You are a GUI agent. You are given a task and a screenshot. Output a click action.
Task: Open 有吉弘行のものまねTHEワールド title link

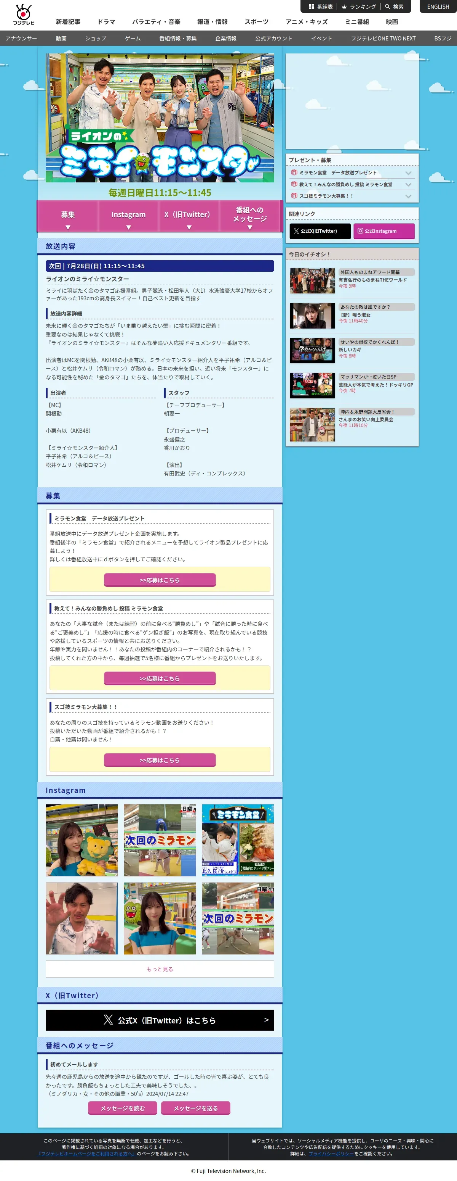(x=372, y=280)
